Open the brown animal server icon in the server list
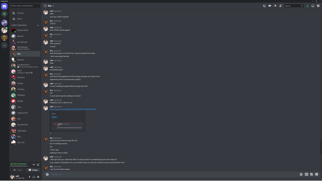The image size is (322, 181). (5, 38)
